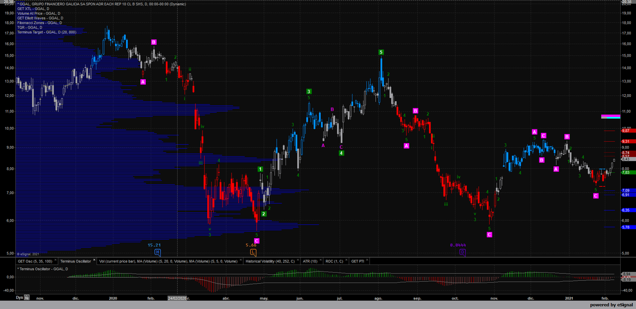The height and width of the screenshot is (309, 636).
Task: Close the GET PTI tab
Action: (x=367, y=261)
